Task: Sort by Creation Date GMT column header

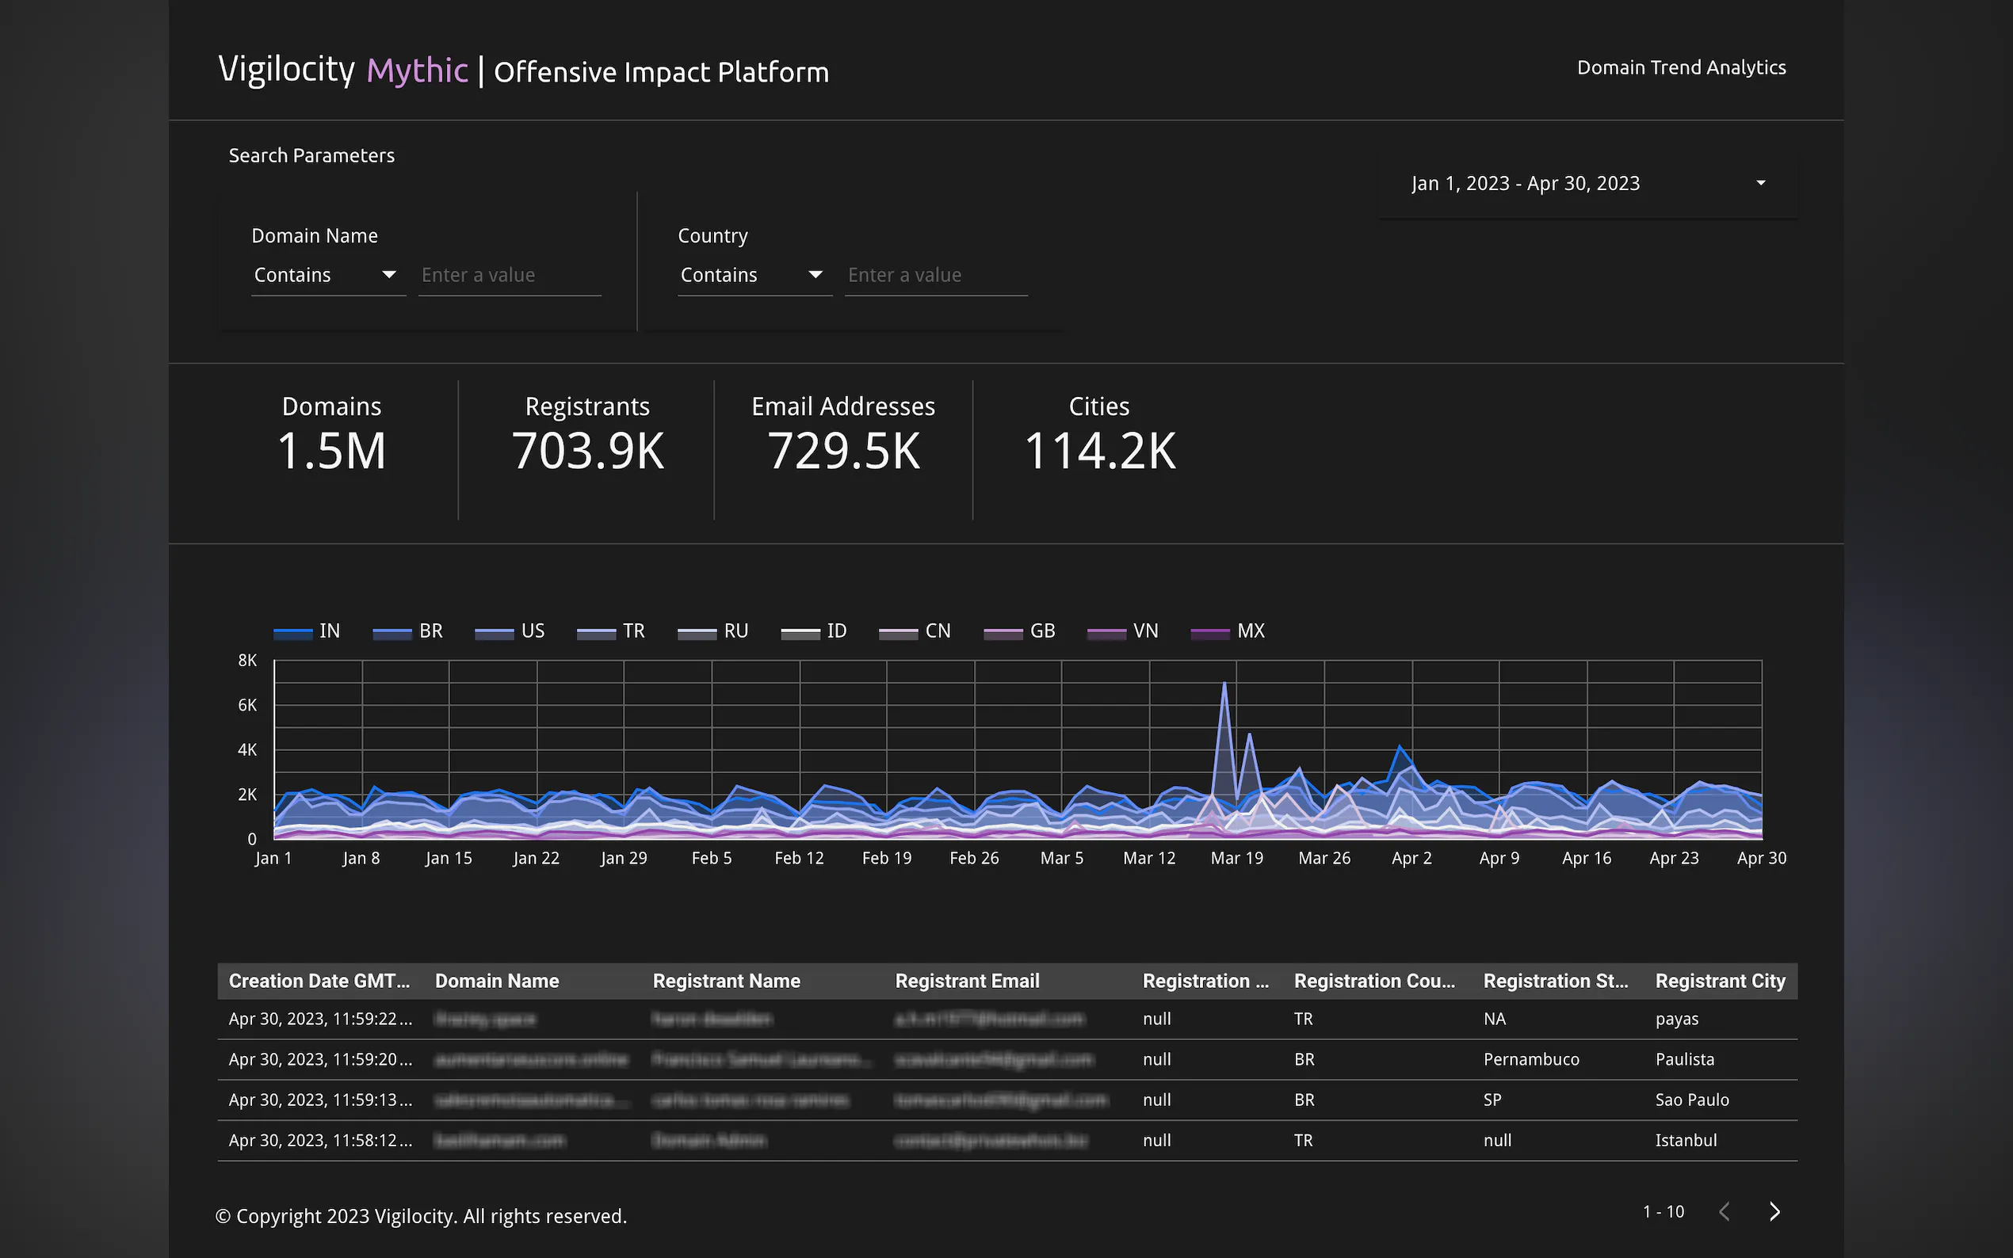Action: (x=319, y=981)
